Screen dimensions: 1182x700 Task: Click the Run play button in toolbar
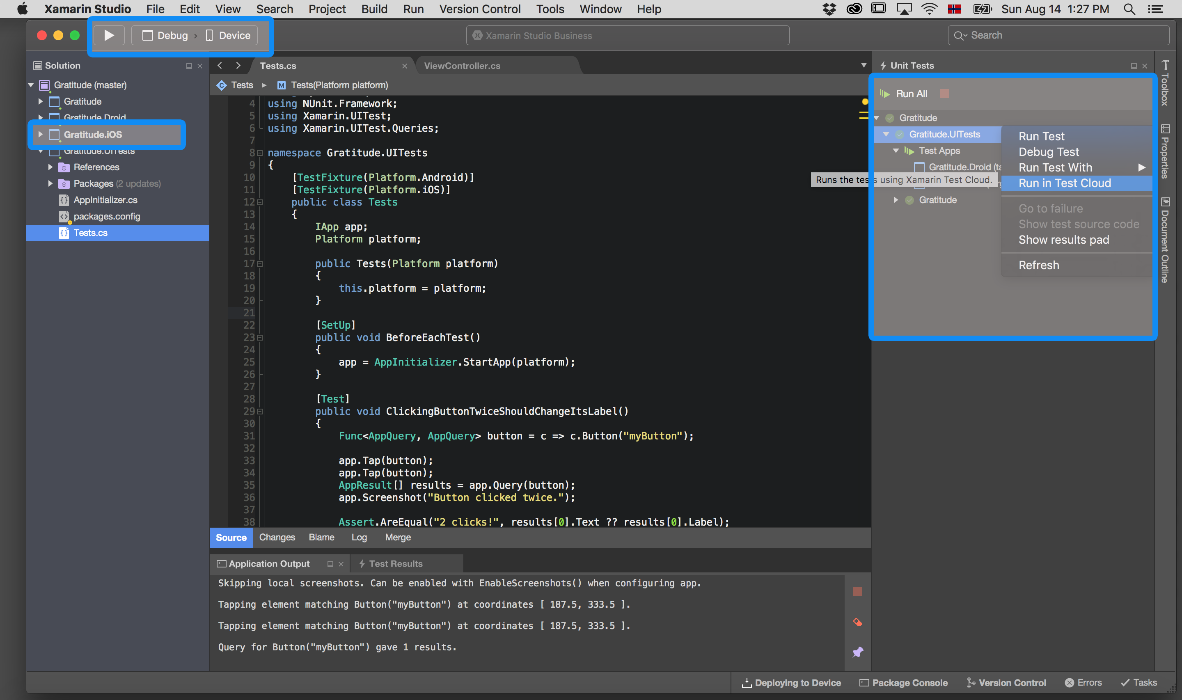pos(109,35)
